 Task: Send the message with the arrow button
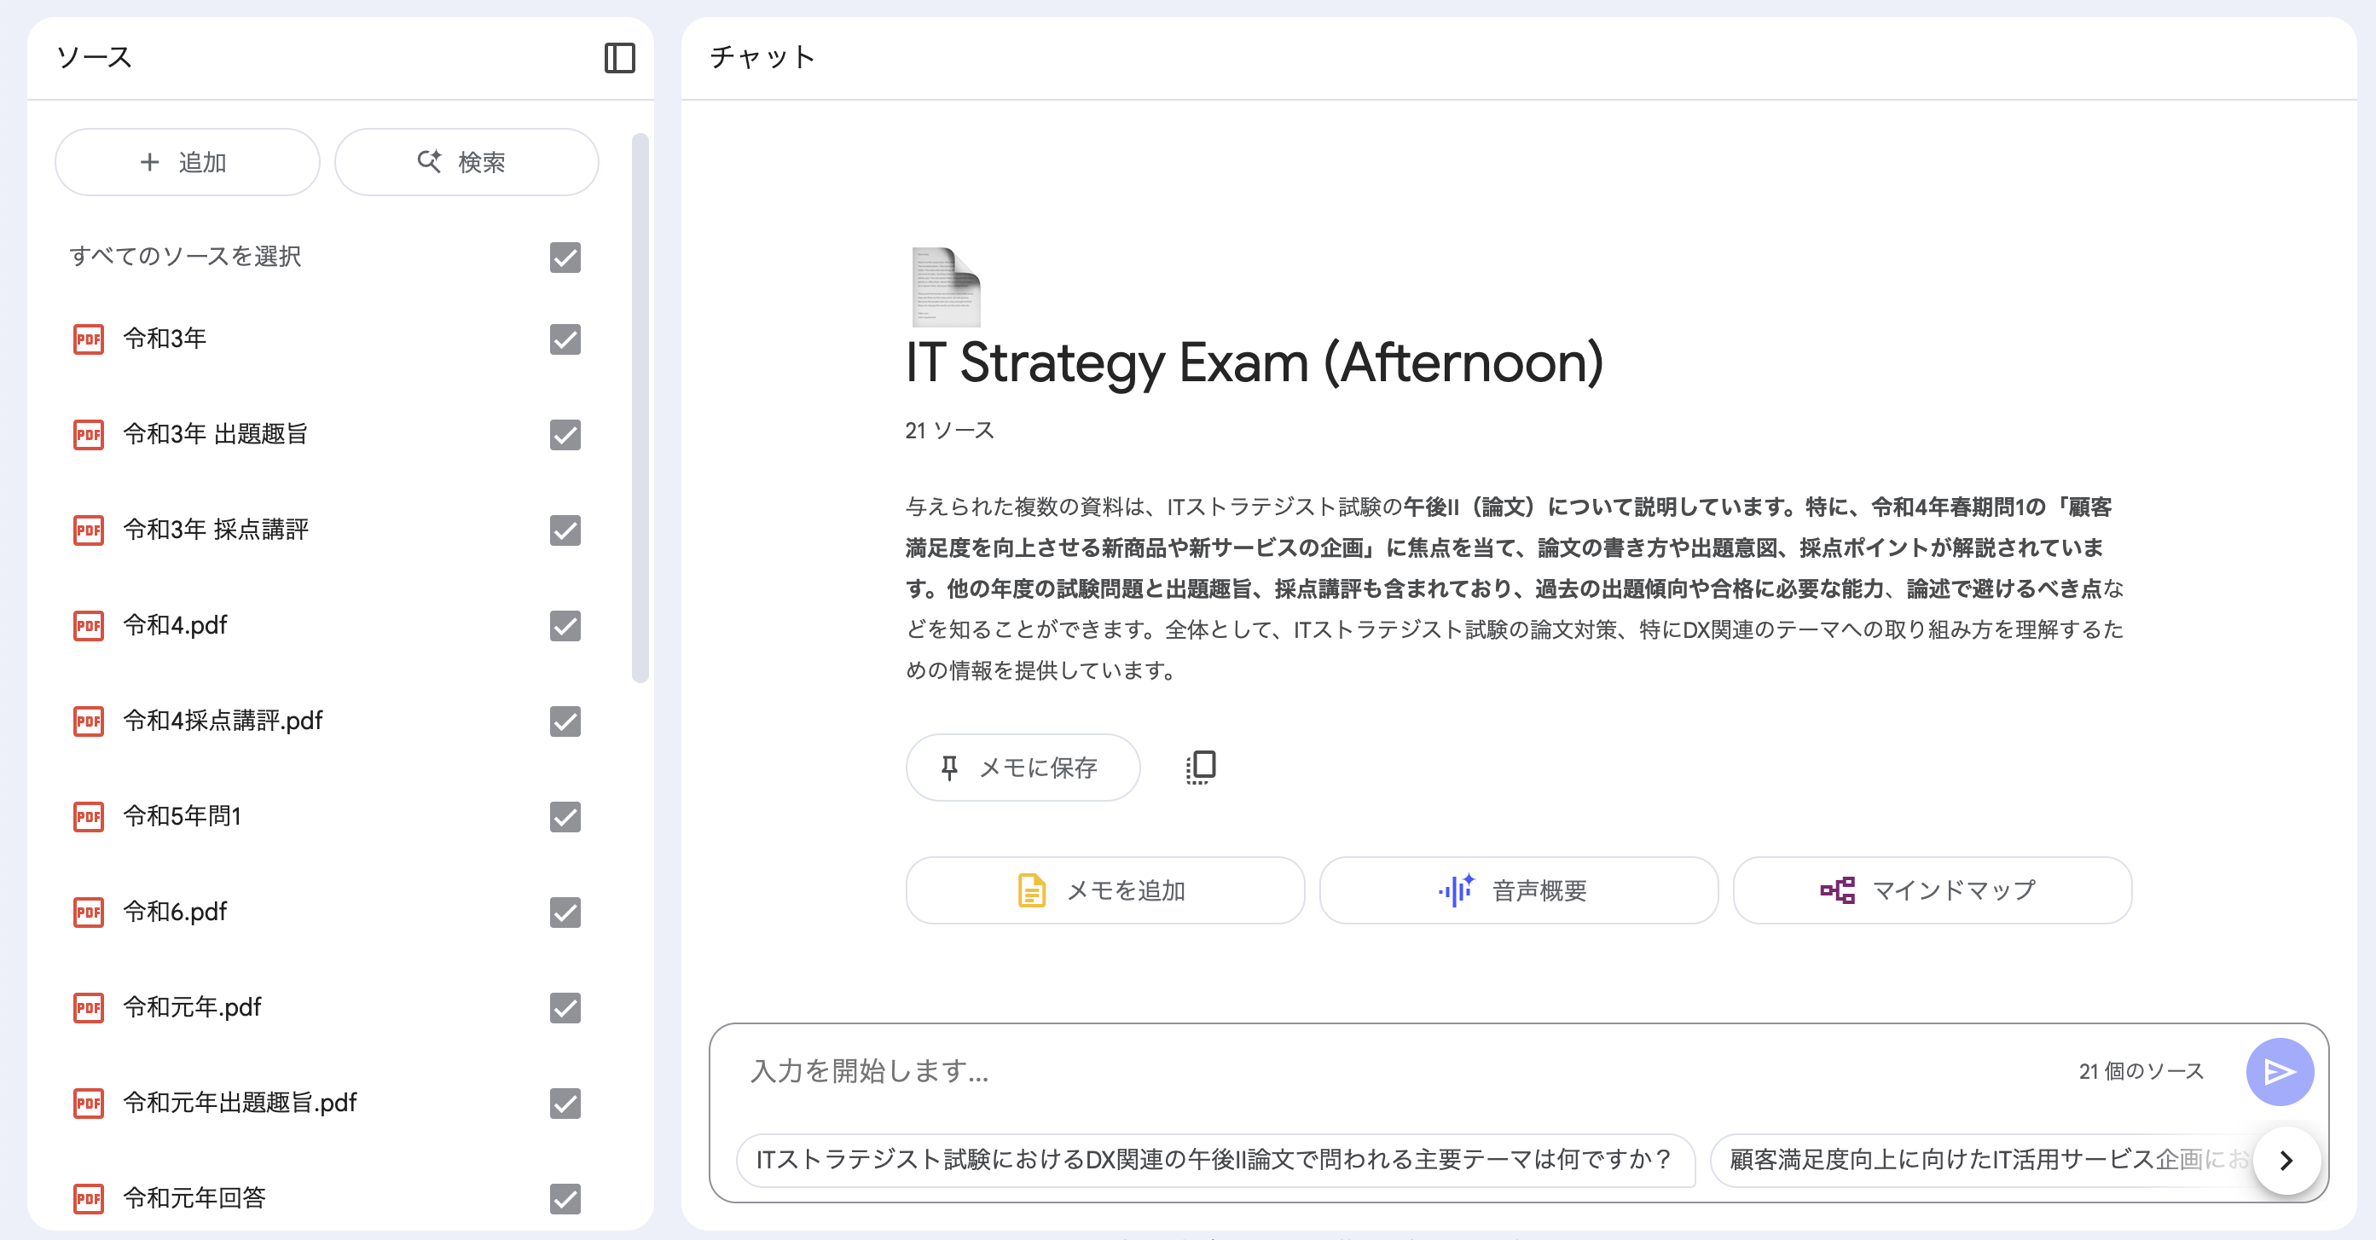click(2279, 1071)
